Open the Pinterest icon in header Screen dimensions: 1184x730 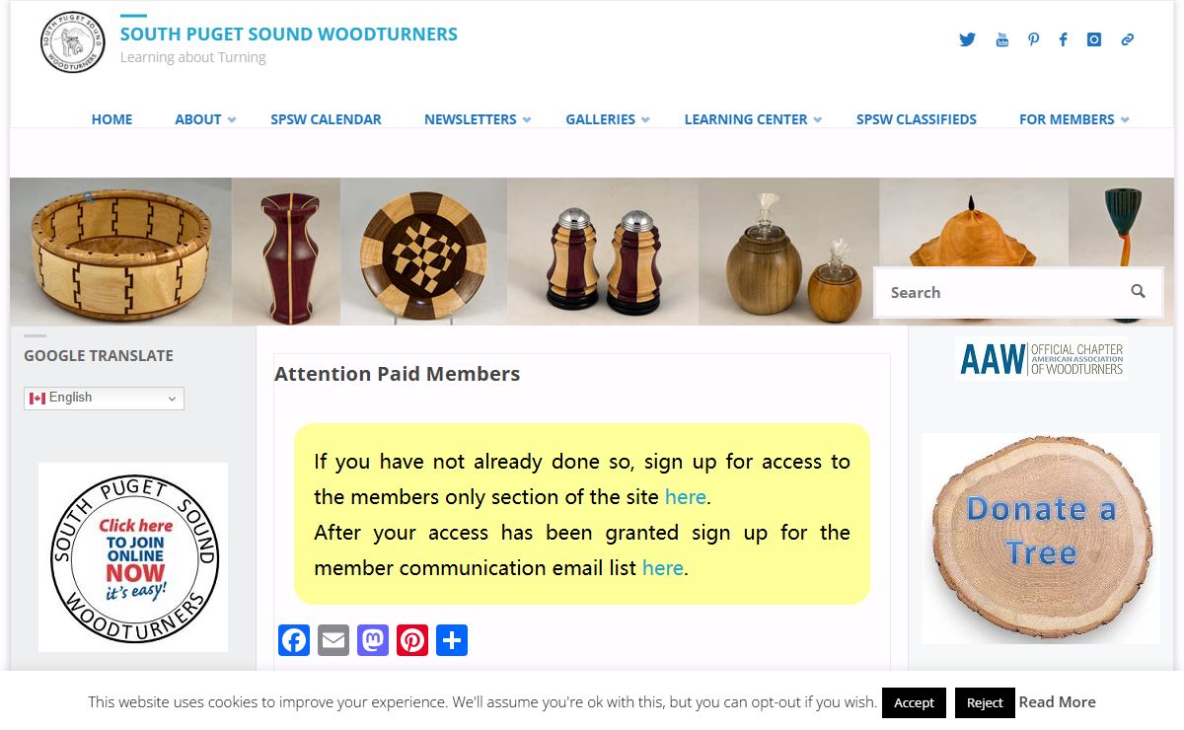tap(1033, 39)
